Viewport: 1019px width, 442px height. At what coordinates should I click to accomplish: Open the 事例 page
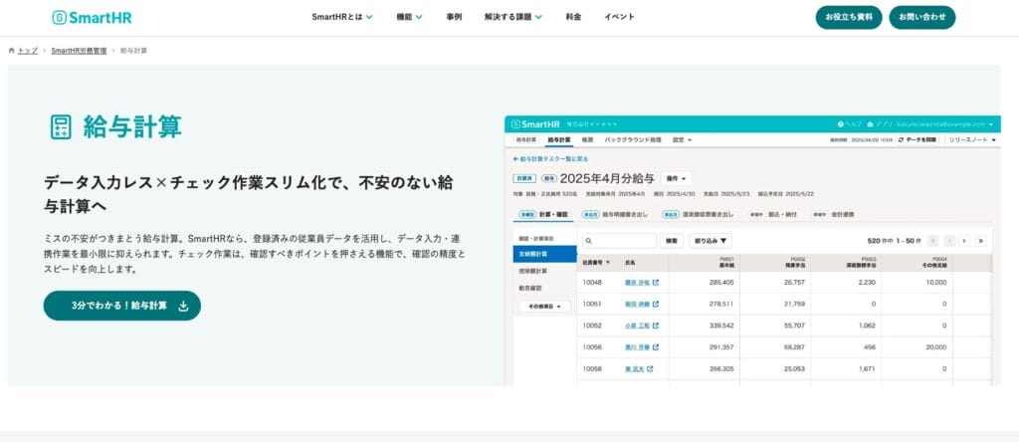(x=454, y=17)
